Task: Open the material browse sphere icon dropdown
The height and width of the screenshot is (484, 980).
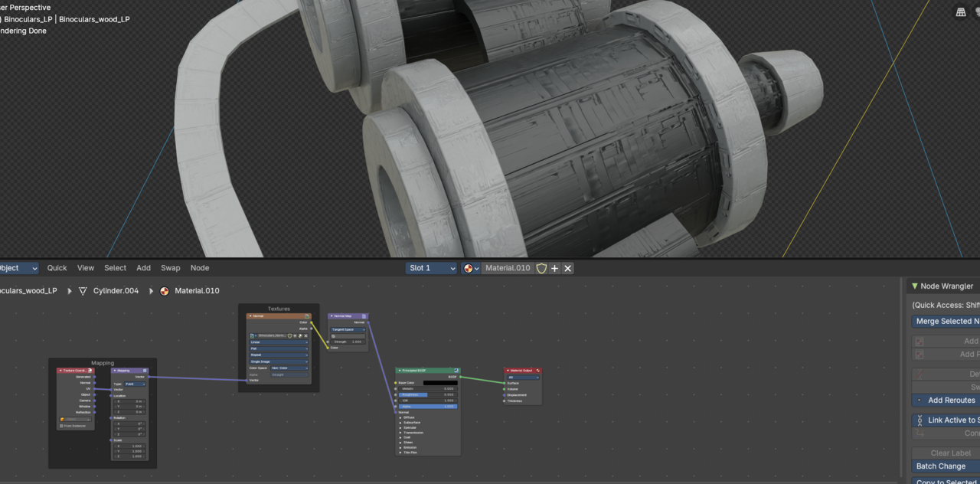Action: click(x=472, y=268)
